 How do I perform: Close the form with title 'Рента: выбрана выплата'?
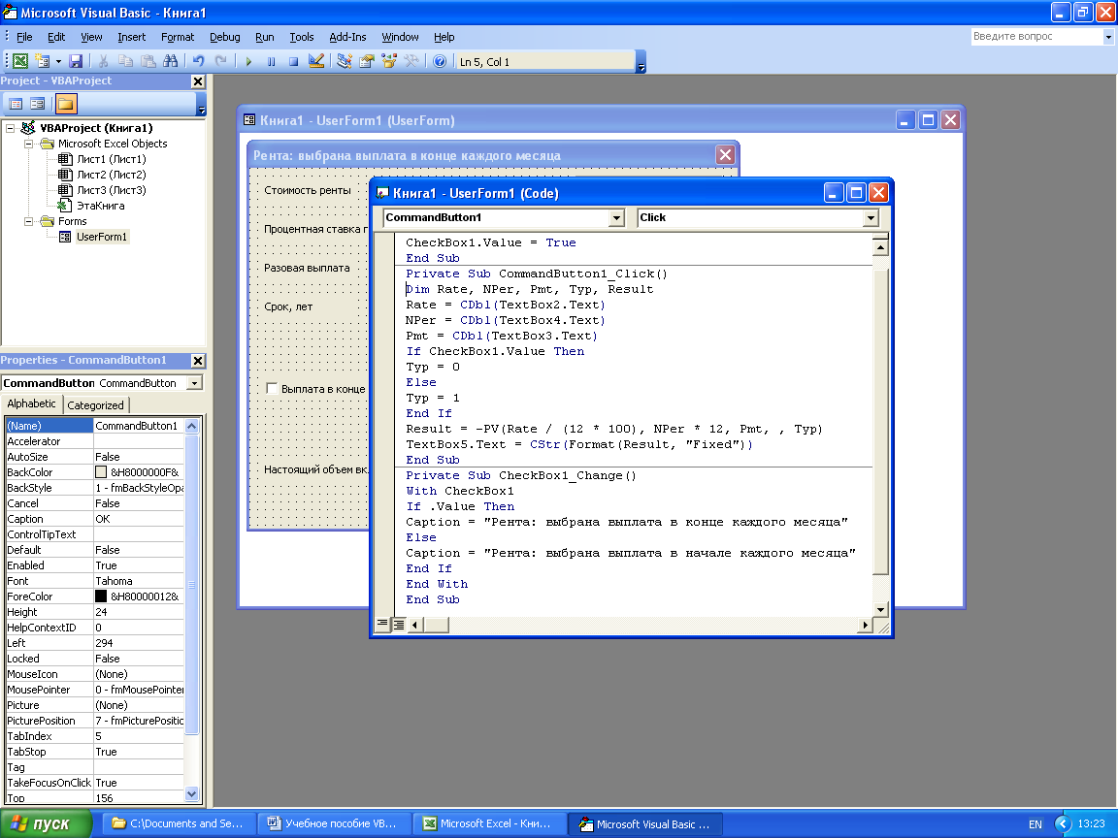tap(725, 155)
